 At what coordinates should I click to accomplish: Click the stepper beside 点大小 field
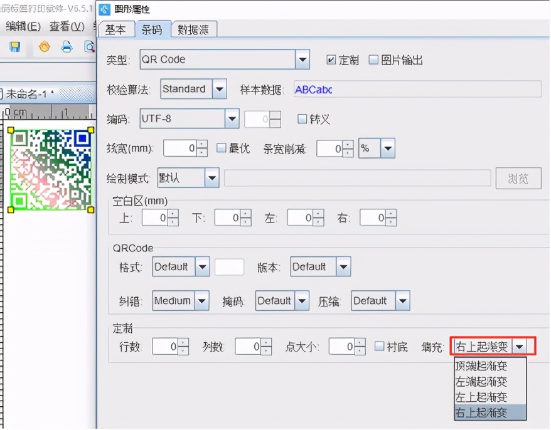360,347
